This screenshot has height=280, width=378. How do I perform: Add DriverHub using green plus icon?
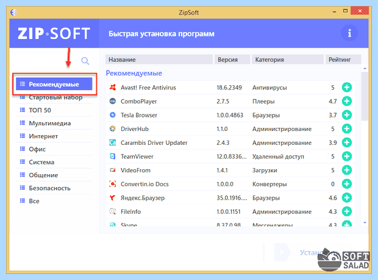tap(347, 129)
